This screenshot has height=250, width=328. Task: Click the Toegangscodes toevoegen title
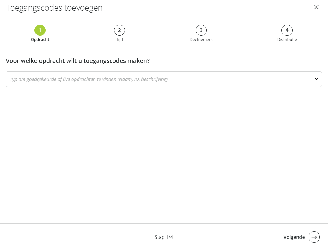click(x=54, y=8)
